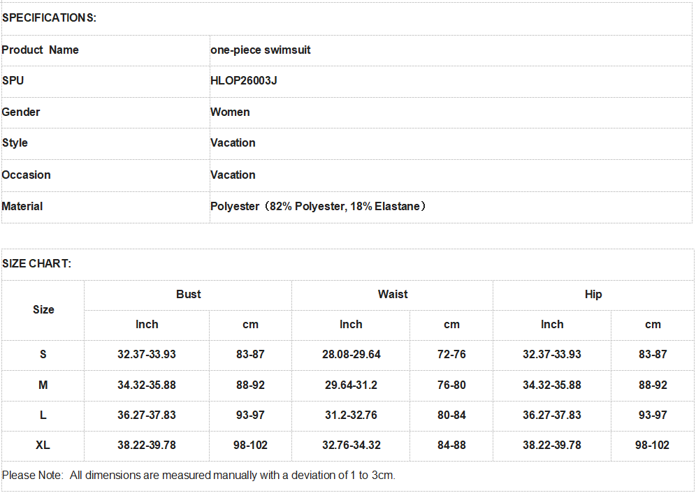Click the M waist inch value 29.64-31.2

[x=351, y=385]
